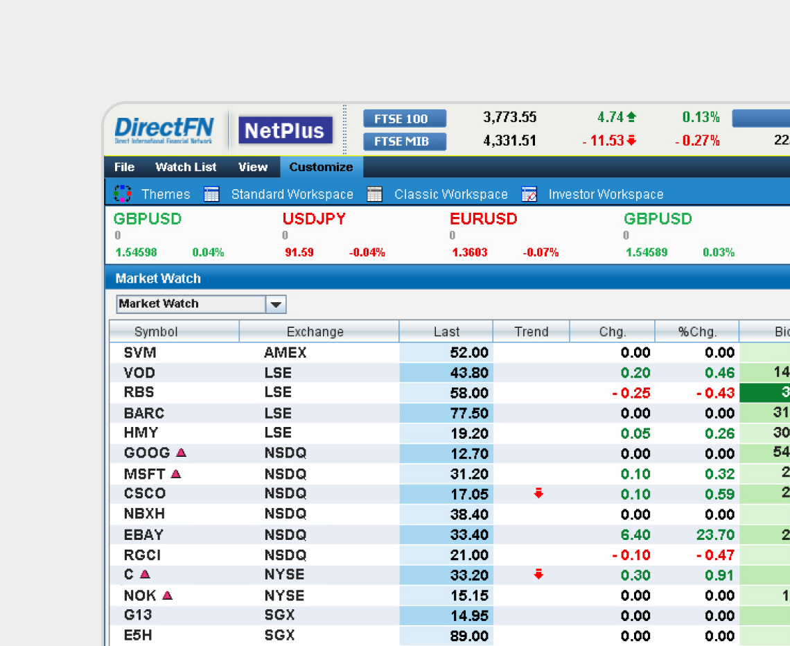Select the EURUSD ticker
The height and width of the screenshot is (646, 790).
pyautogui.click(x=504, y=235)
